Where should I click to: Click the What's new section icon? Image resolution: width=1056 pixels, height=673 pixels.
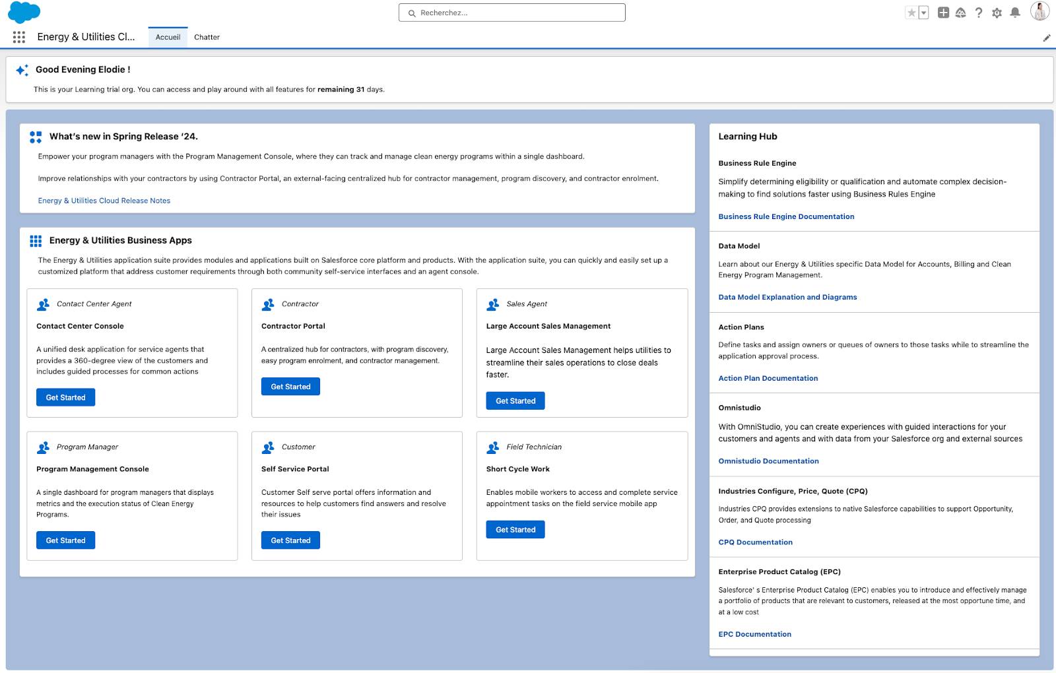click(x=36, y=137)
